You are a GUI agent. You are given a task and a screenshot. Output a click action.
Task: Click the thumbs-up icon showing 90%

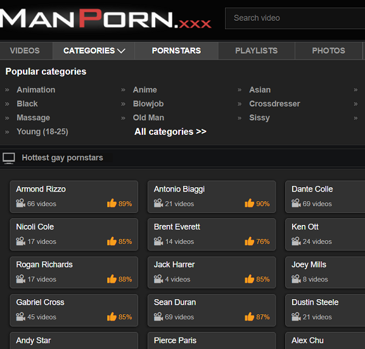point(249,203)
